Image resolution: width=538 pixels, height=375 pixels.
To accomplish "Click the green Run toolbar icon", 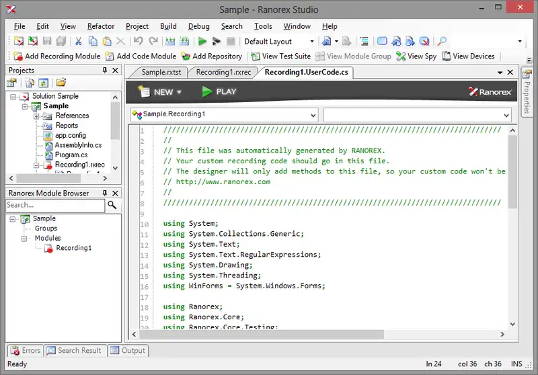I will pyautogui.click(x=202, y=42).
